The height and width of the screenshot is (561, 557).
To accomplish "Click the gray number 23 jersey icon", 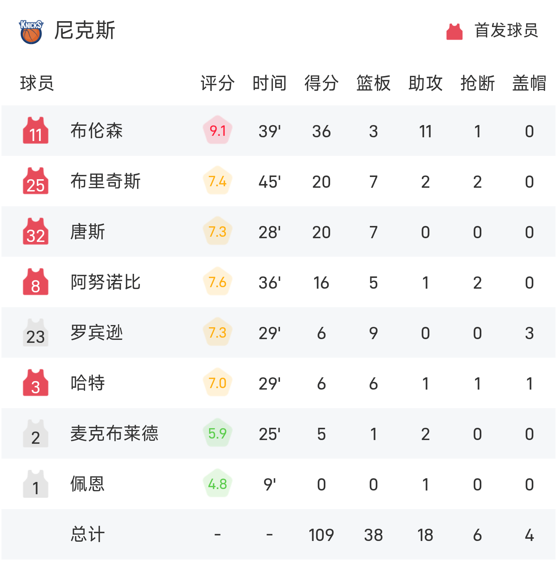I will tap(36, 333).
